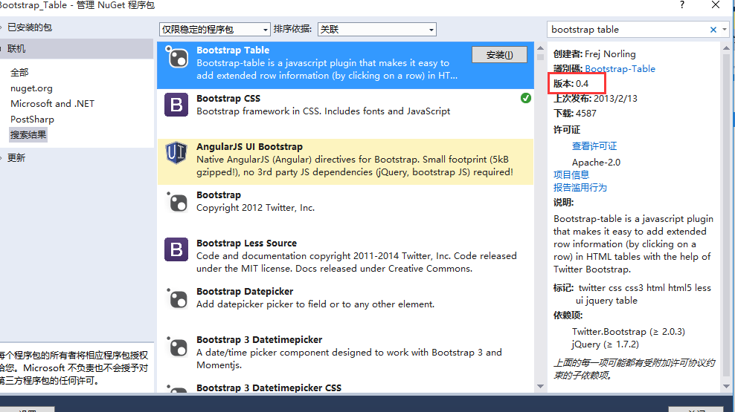Select nuget.org source
This screenshot has height=412, width=735.
point(31,88)
